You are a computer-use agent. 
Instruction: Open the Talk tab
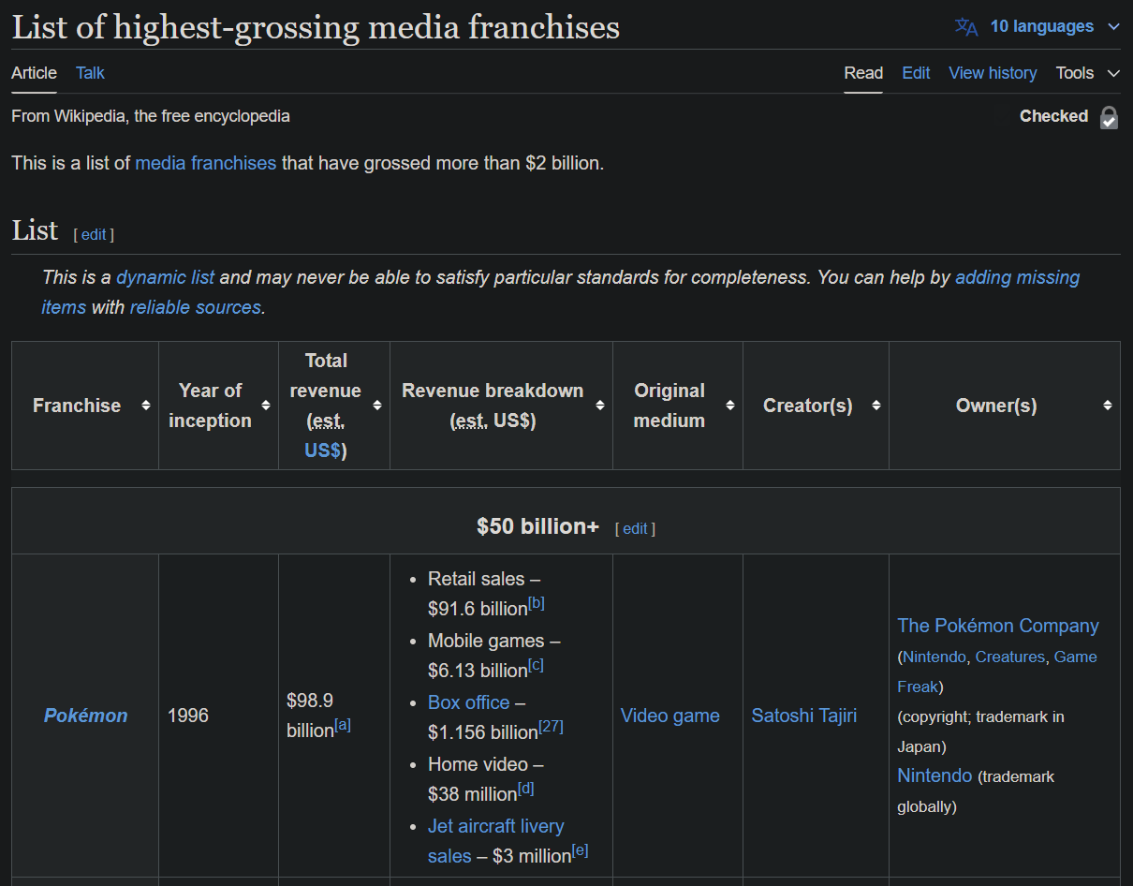click(90, 73)
